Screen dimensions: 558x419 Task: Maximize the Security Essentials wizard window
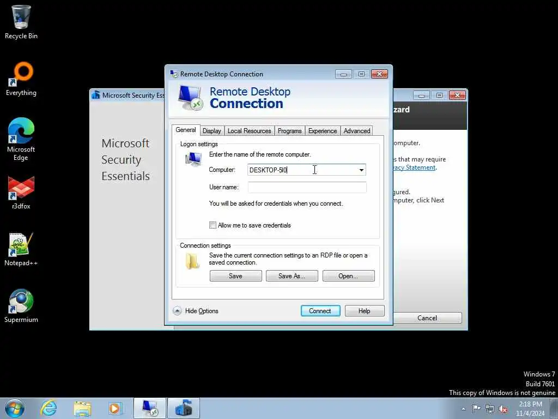[439, 95]
